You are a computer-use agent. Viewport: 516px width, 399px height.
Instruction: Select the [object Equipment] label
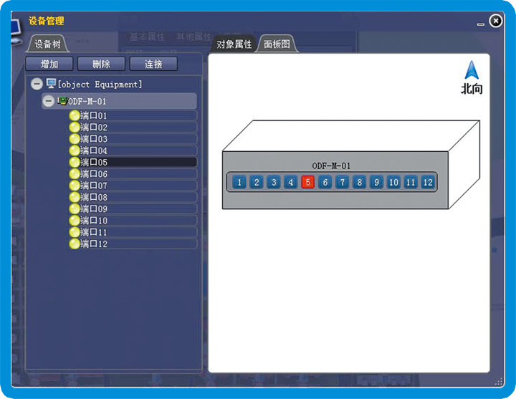100,85
